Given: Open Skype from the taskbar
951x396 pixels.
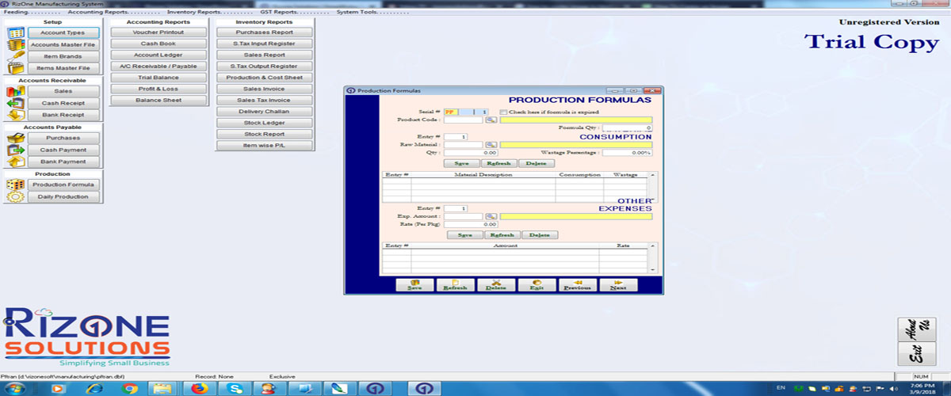Looking at the screenshot, I should pos(235,388).
